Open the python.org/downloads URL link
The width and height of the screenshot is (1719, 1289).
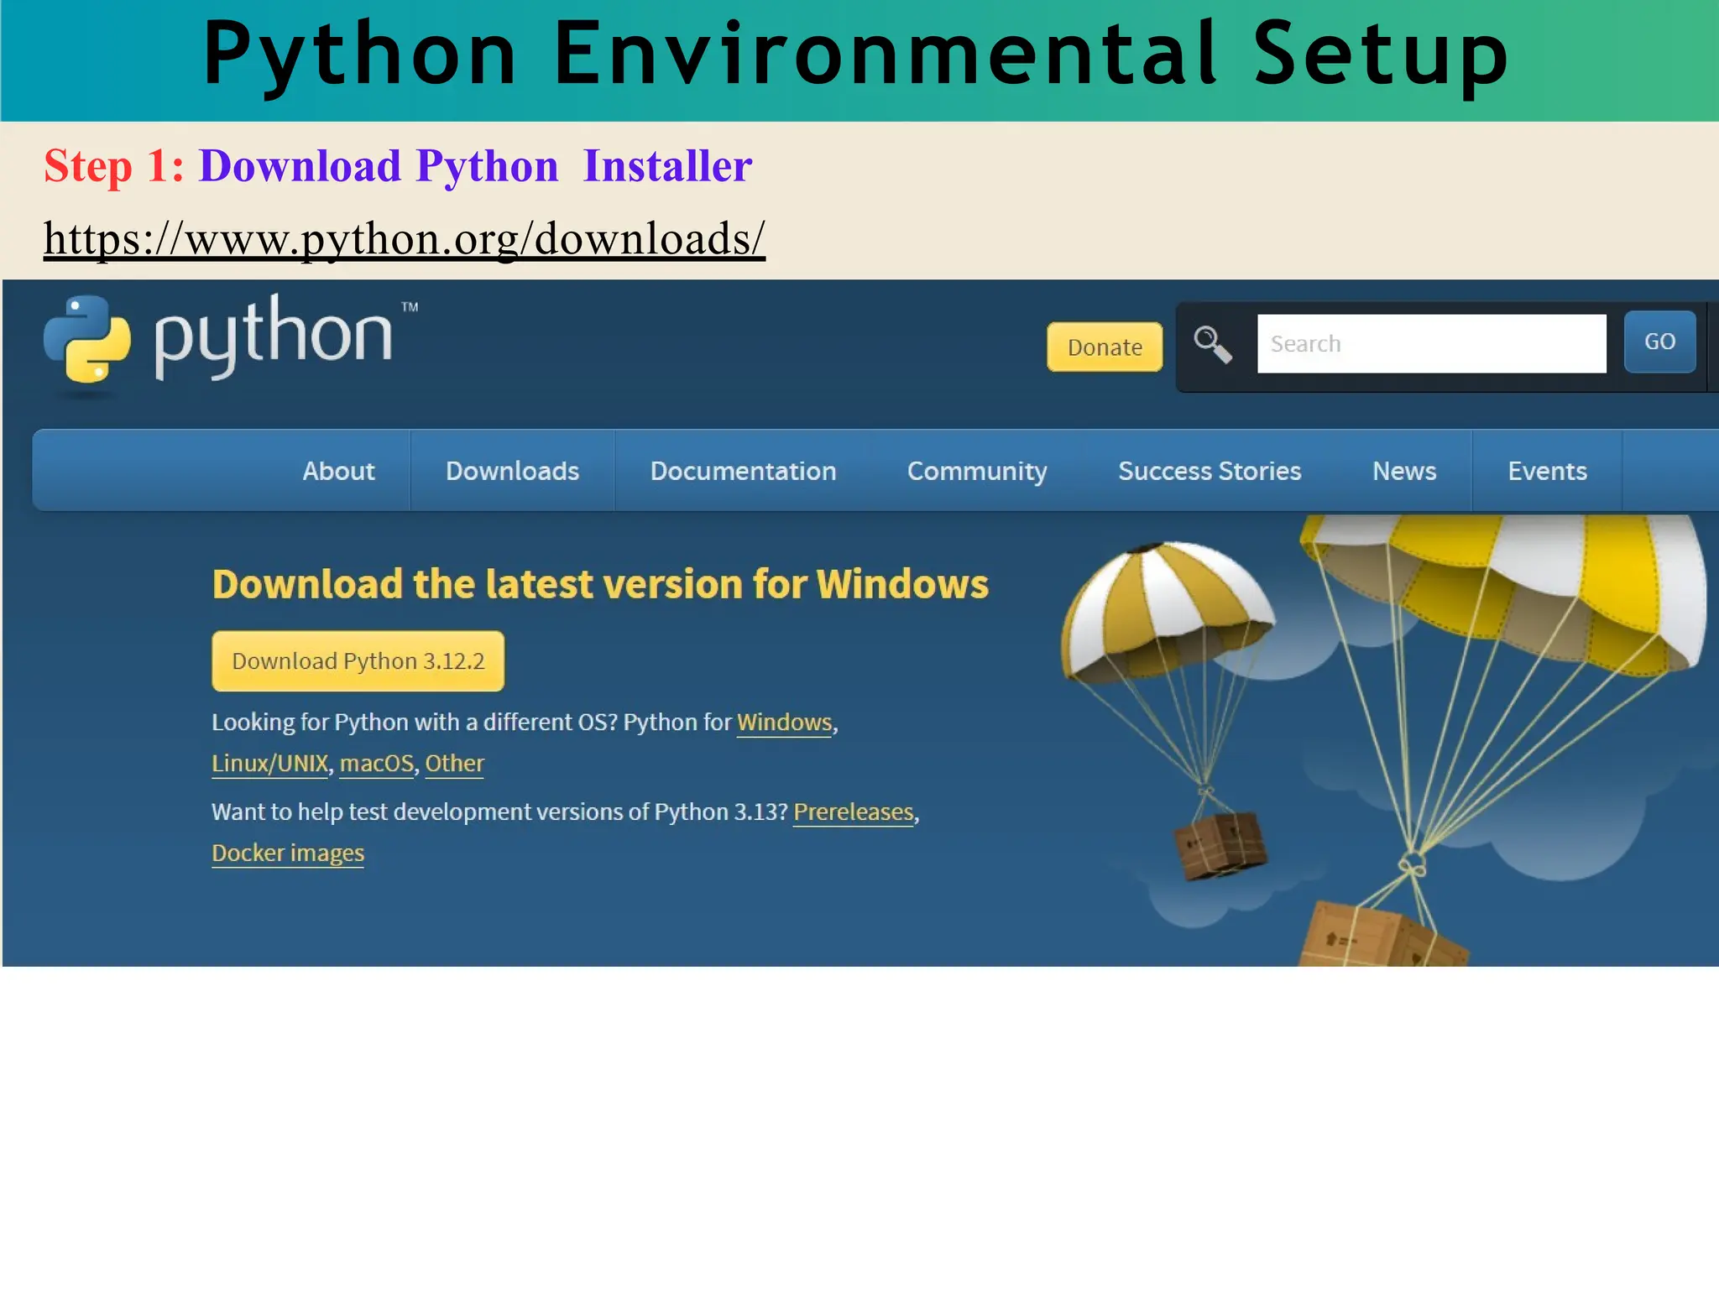pos(404,239)
